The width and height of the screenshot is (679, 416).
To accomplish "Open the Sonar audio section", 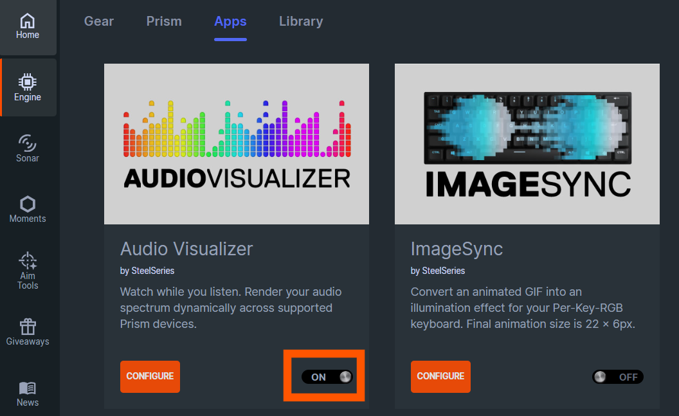I will click(x=28, y=149).
